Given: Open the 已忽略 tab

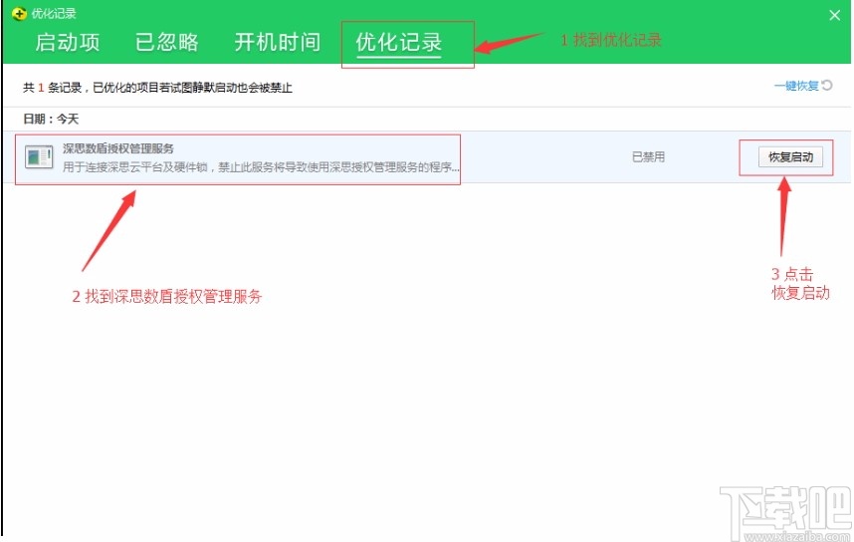Looking at the screenshot, I should (x=166, y=42).
